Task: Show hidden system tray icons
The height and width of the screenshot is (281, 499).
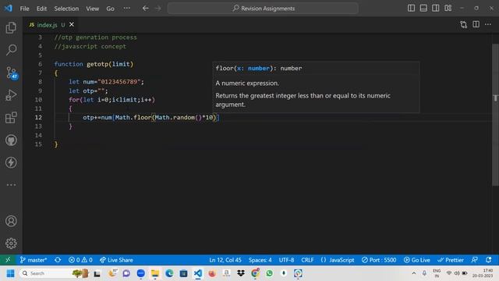Action: coord(414,273)
